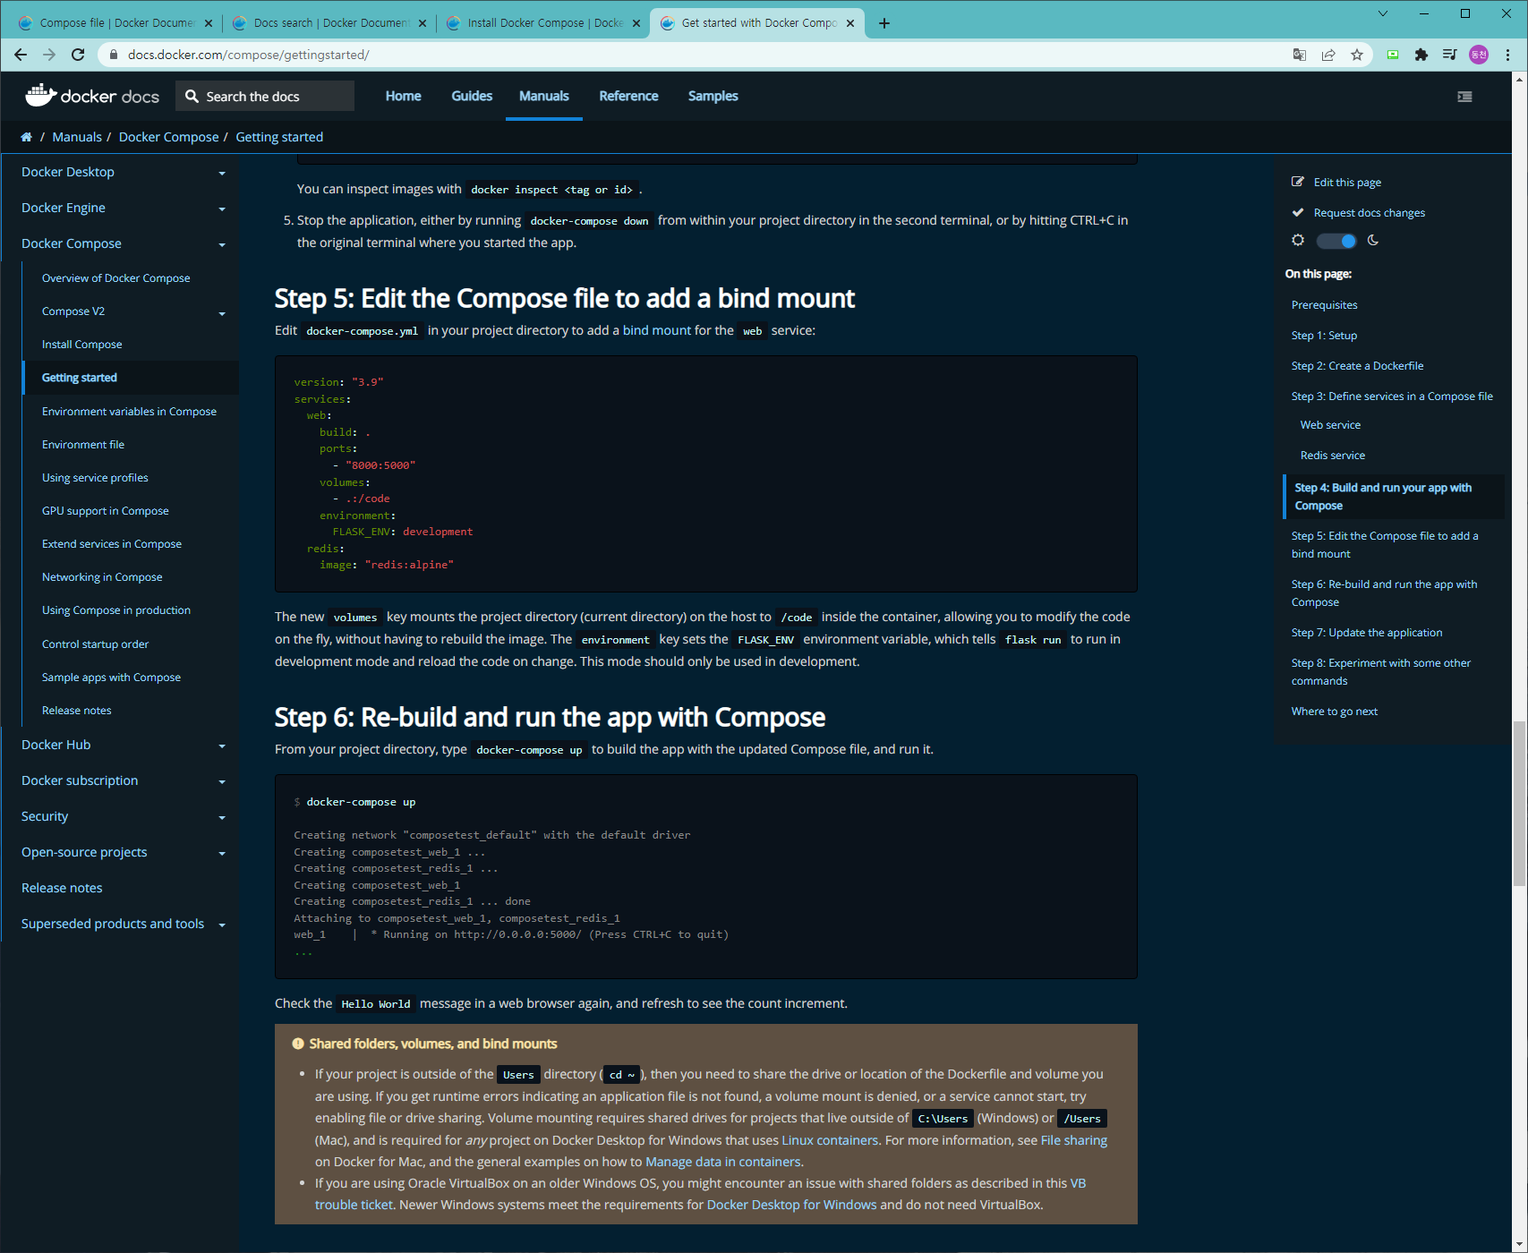This screenshot has height=1253, width=1528.
Task: Click the search magnifier icon
Action: click(x=192, y=96)
